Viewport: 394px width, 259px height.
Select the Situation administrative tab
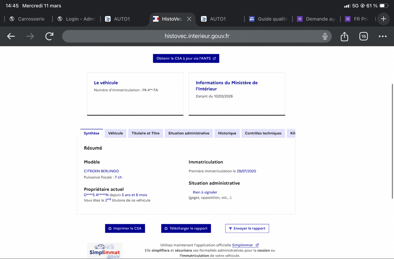pos(188,133)
